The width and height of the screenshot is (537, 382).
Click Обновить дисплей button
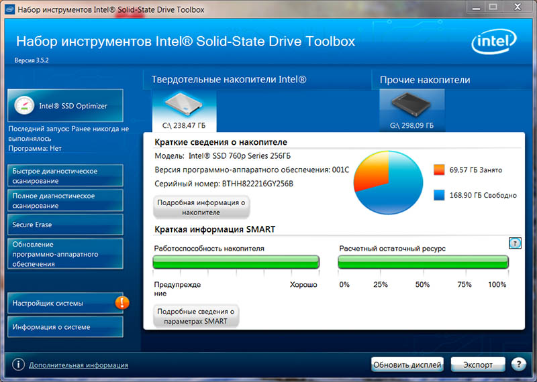[407, 365]
